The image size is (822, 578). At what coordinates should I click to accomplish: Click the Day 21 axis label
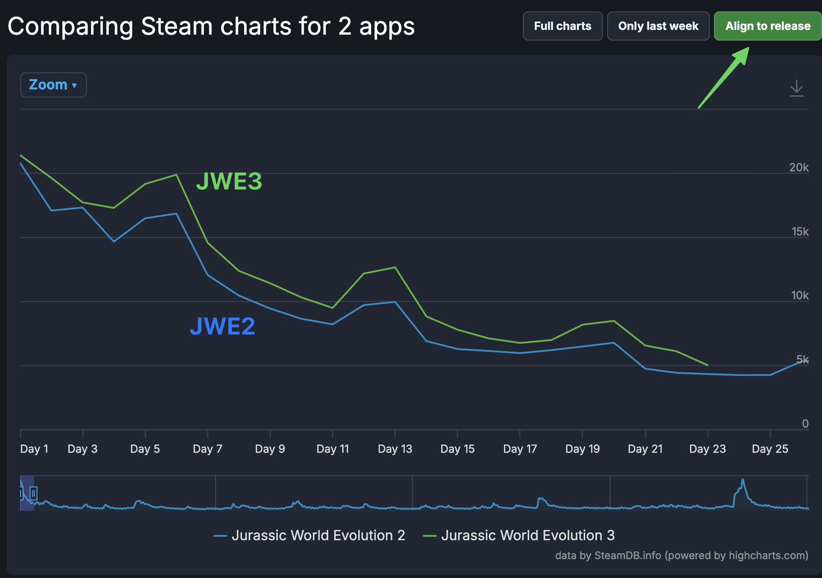[x=645, y=449]
